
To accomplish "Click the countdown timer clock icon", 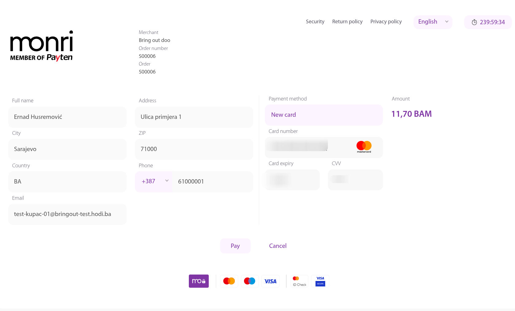I will click(x=474, y=22).
